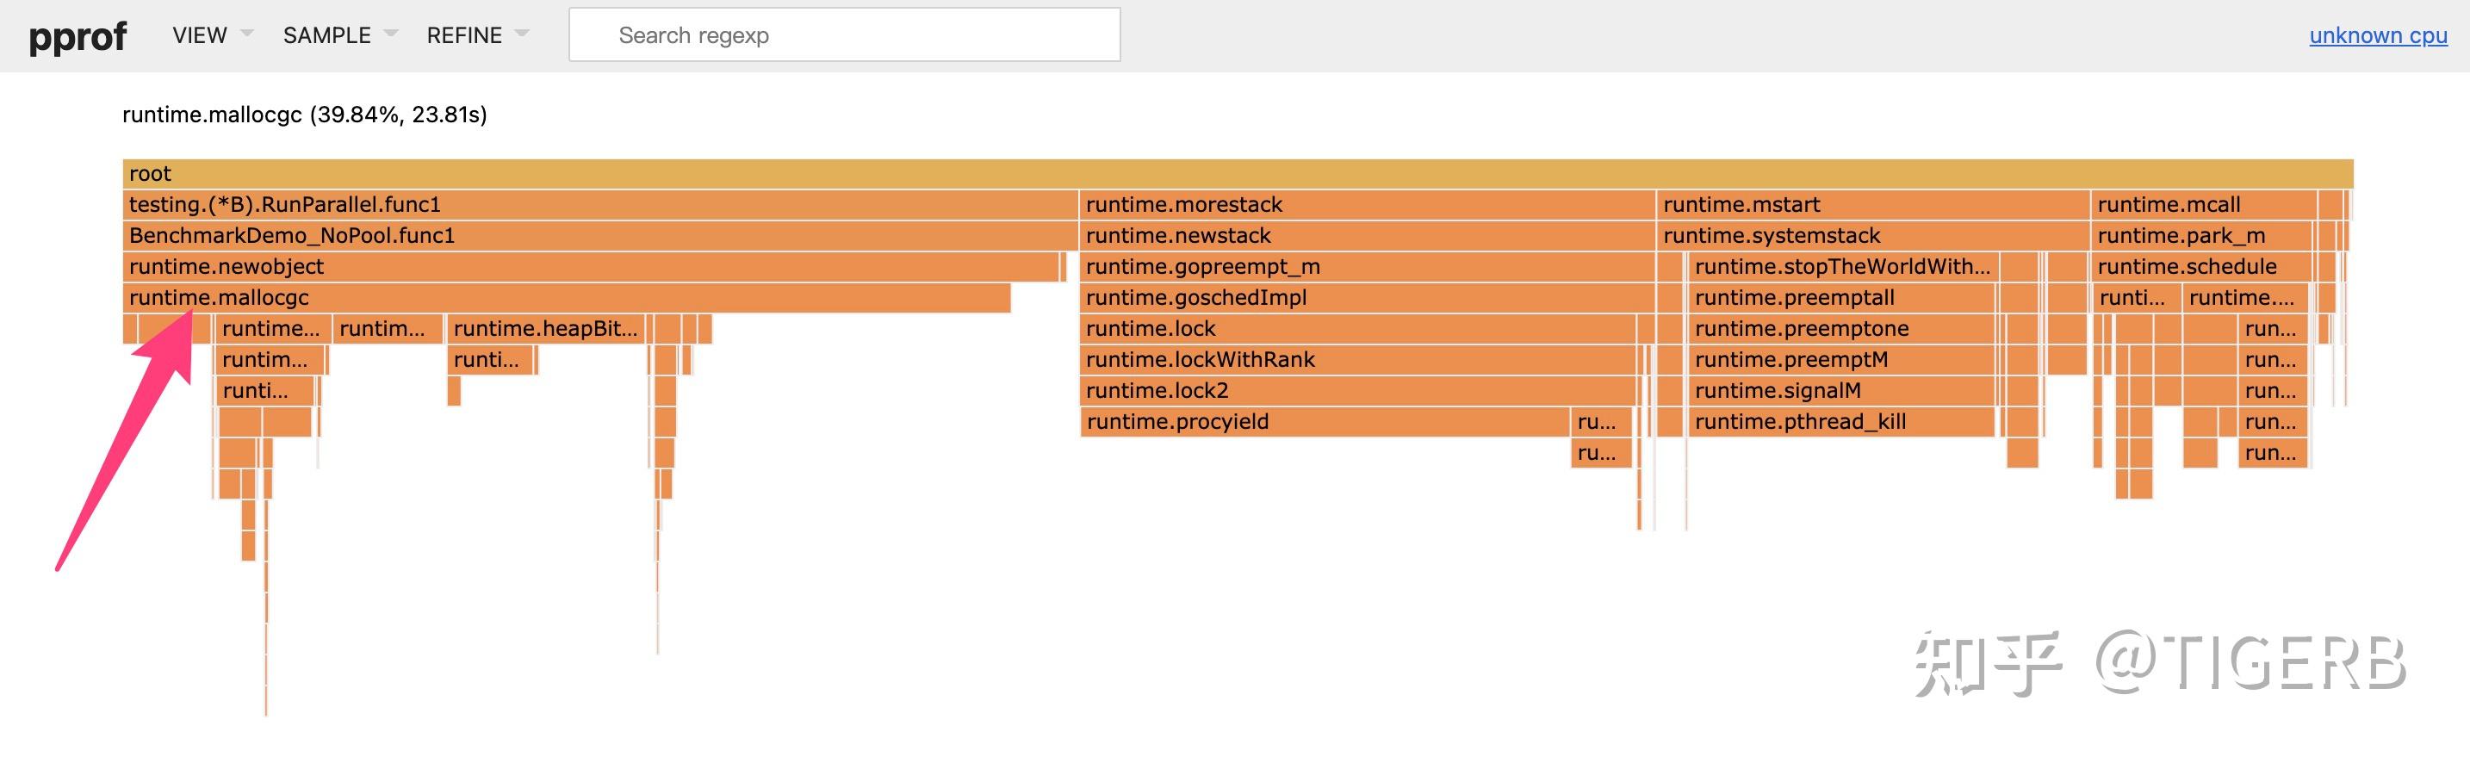Select the runtime.gopreempt_m frame

(x=1368, y=266)
